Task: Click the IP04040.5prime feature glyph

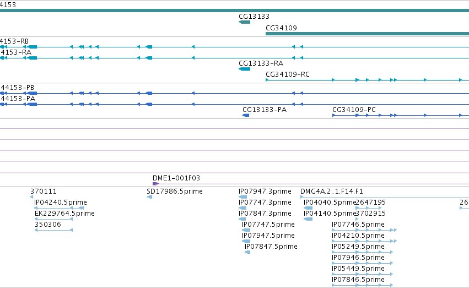Action: [x=308, y=208]
